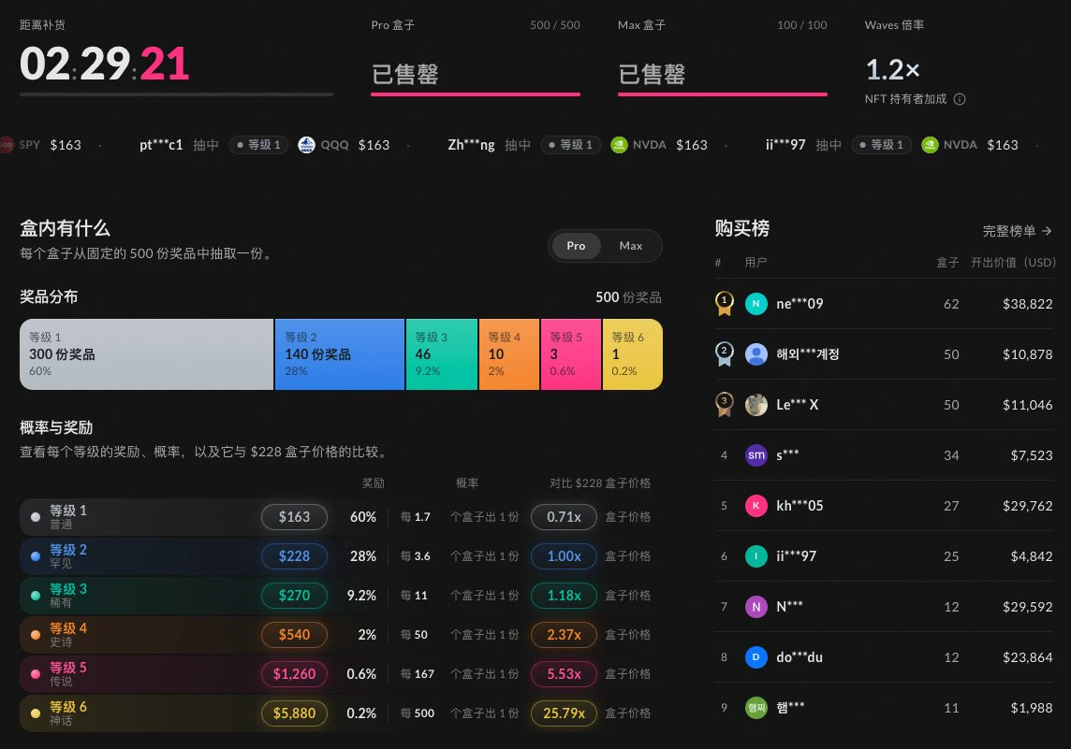Click the yellow 等级 6 segment
The height and width of the screenshot is (749, 1071).
[x=633, y=354]
